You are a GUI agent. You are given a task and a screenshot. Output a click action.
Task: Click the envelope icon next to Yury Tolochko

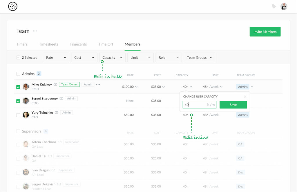coord(57,113)
